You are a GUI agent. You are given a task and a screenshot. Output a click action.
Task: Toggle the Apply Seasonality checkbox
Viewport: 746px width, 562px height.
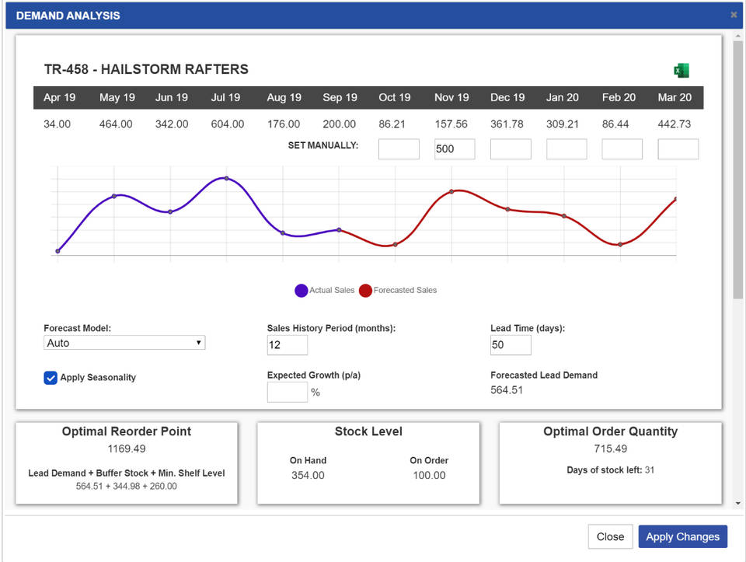[x=51, y=377]
